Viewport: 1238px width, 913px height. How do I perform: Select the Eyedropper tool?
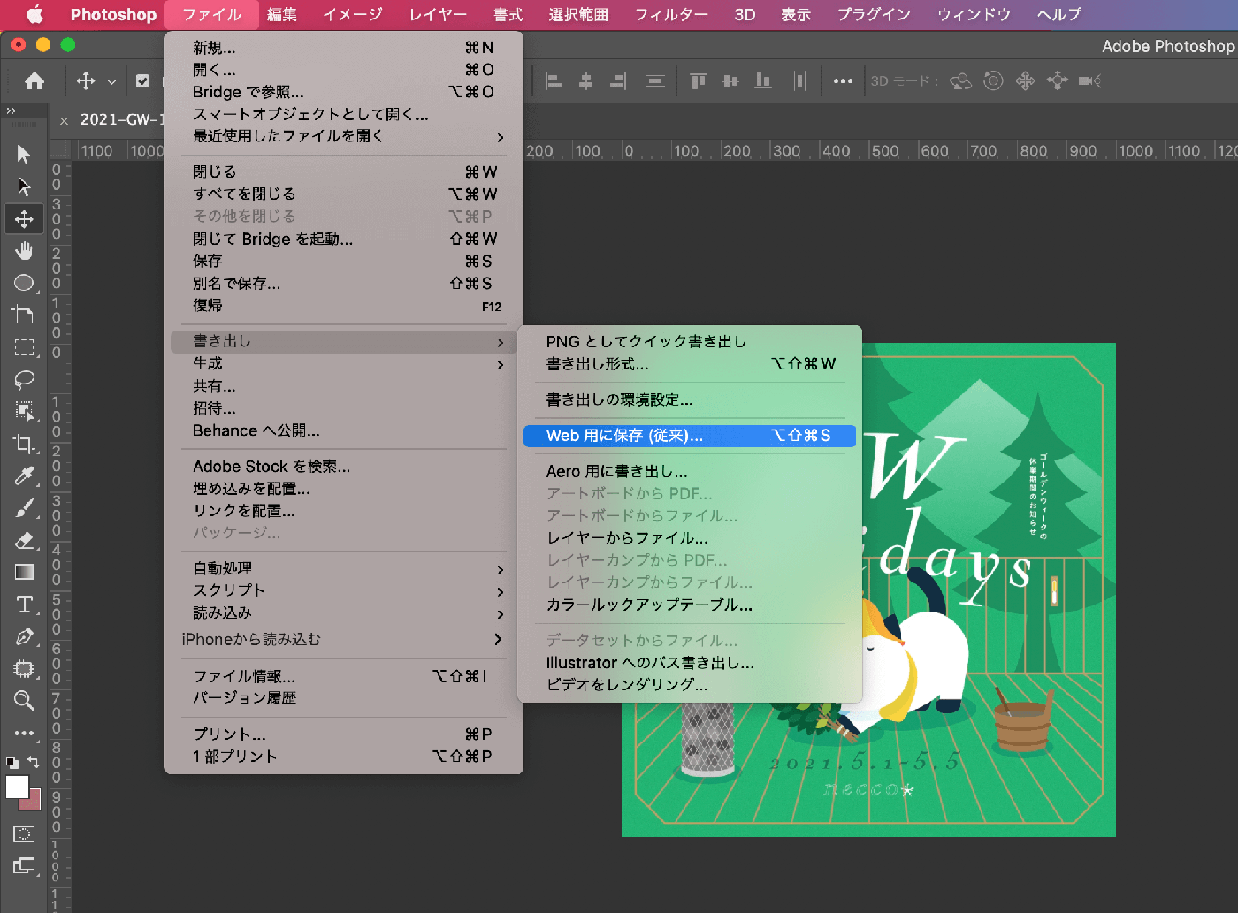coord(24,476)
